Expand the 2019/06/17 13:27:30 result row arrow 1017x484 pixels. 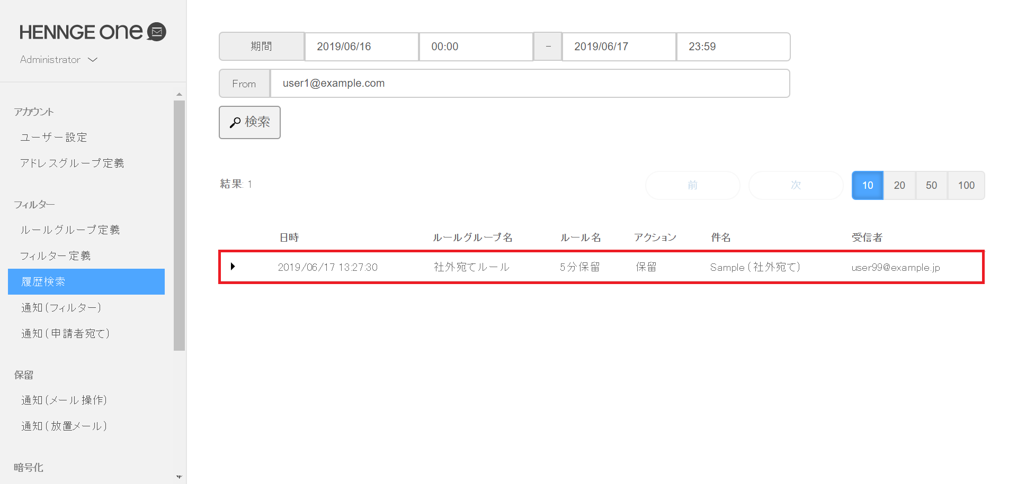[x=233, y=267]
